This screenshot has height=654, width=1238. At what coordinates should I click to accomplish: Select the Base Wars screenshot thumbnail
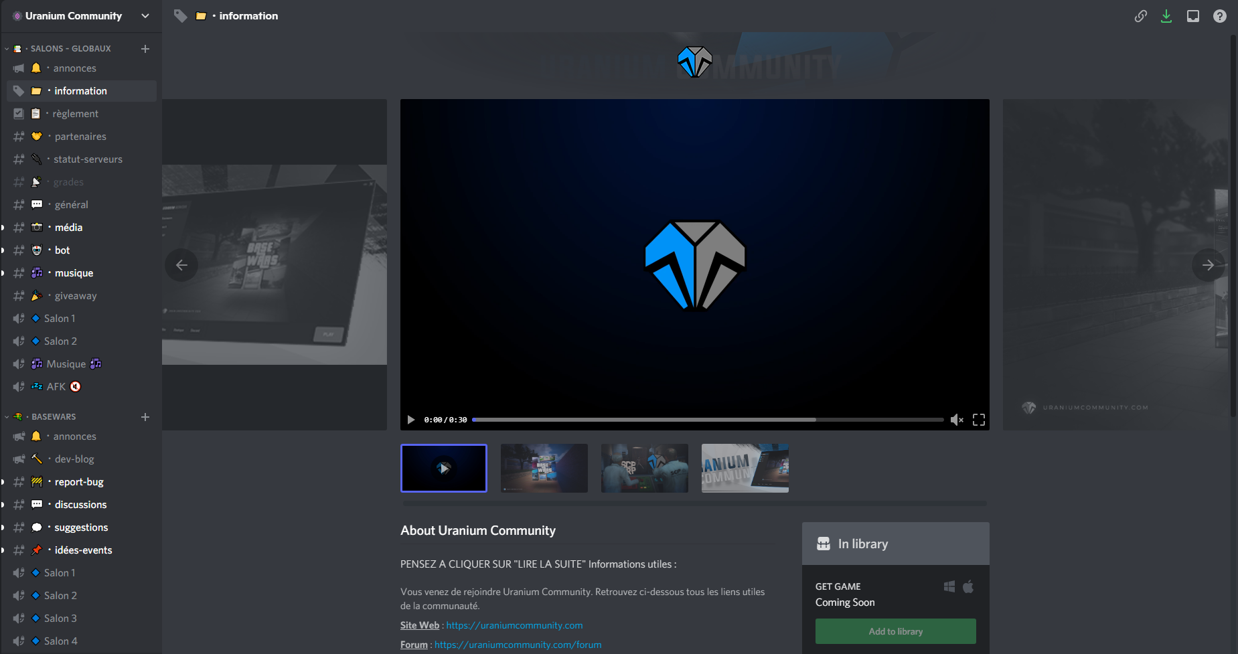544,468
